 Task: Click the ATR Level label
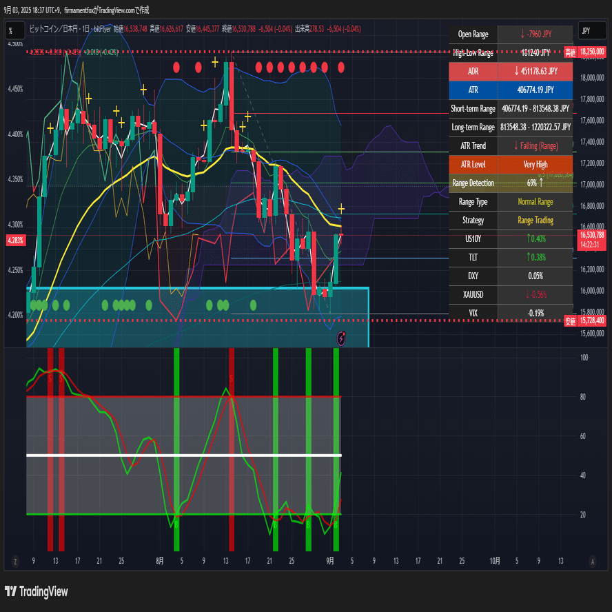pyautogui.click(x=473, y=164)
